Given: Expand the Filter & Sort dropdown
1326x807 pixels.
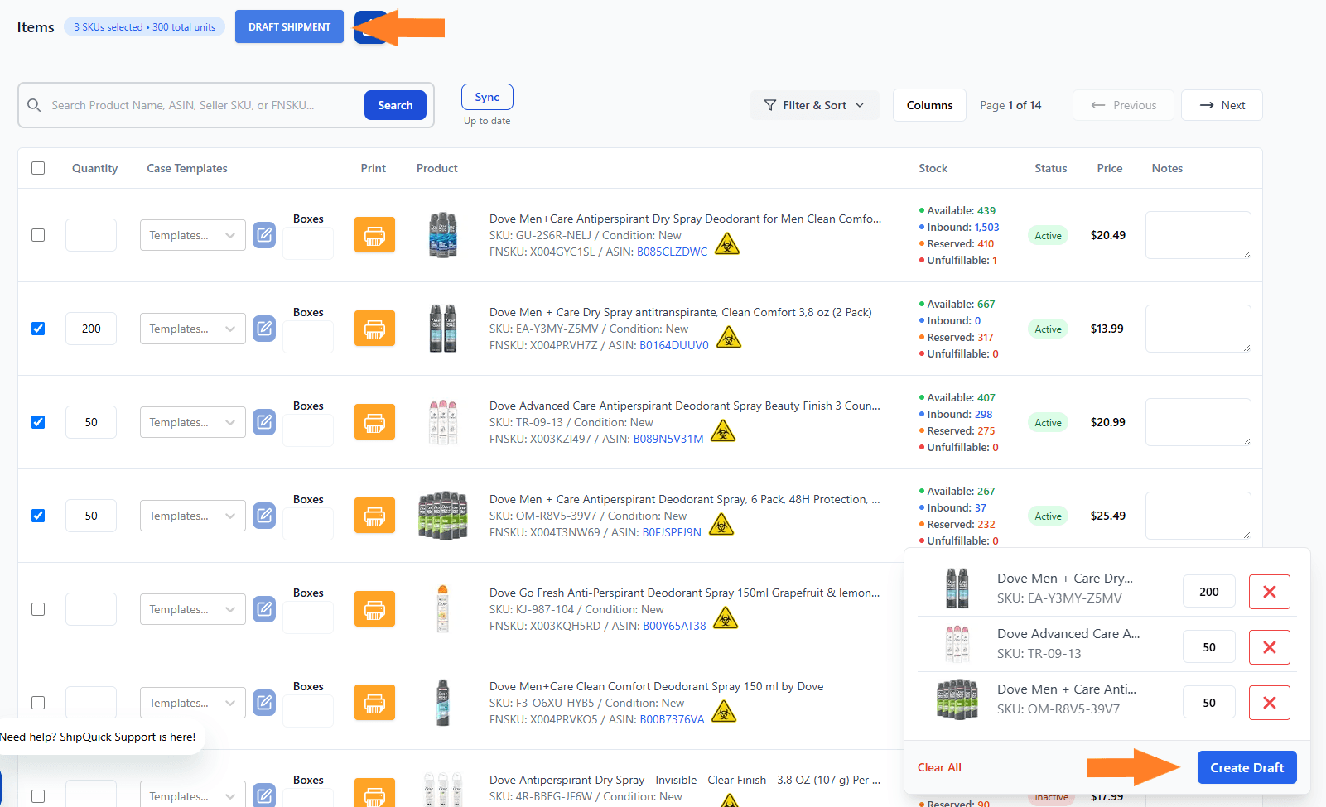Looking at the screenshot, I should tap(814, 105).
